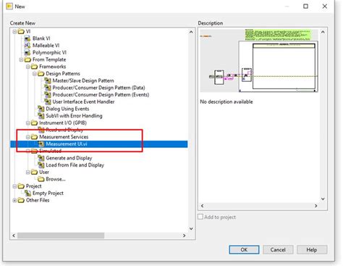Click the Polymorphic VI icon

(x=27, y=52)
